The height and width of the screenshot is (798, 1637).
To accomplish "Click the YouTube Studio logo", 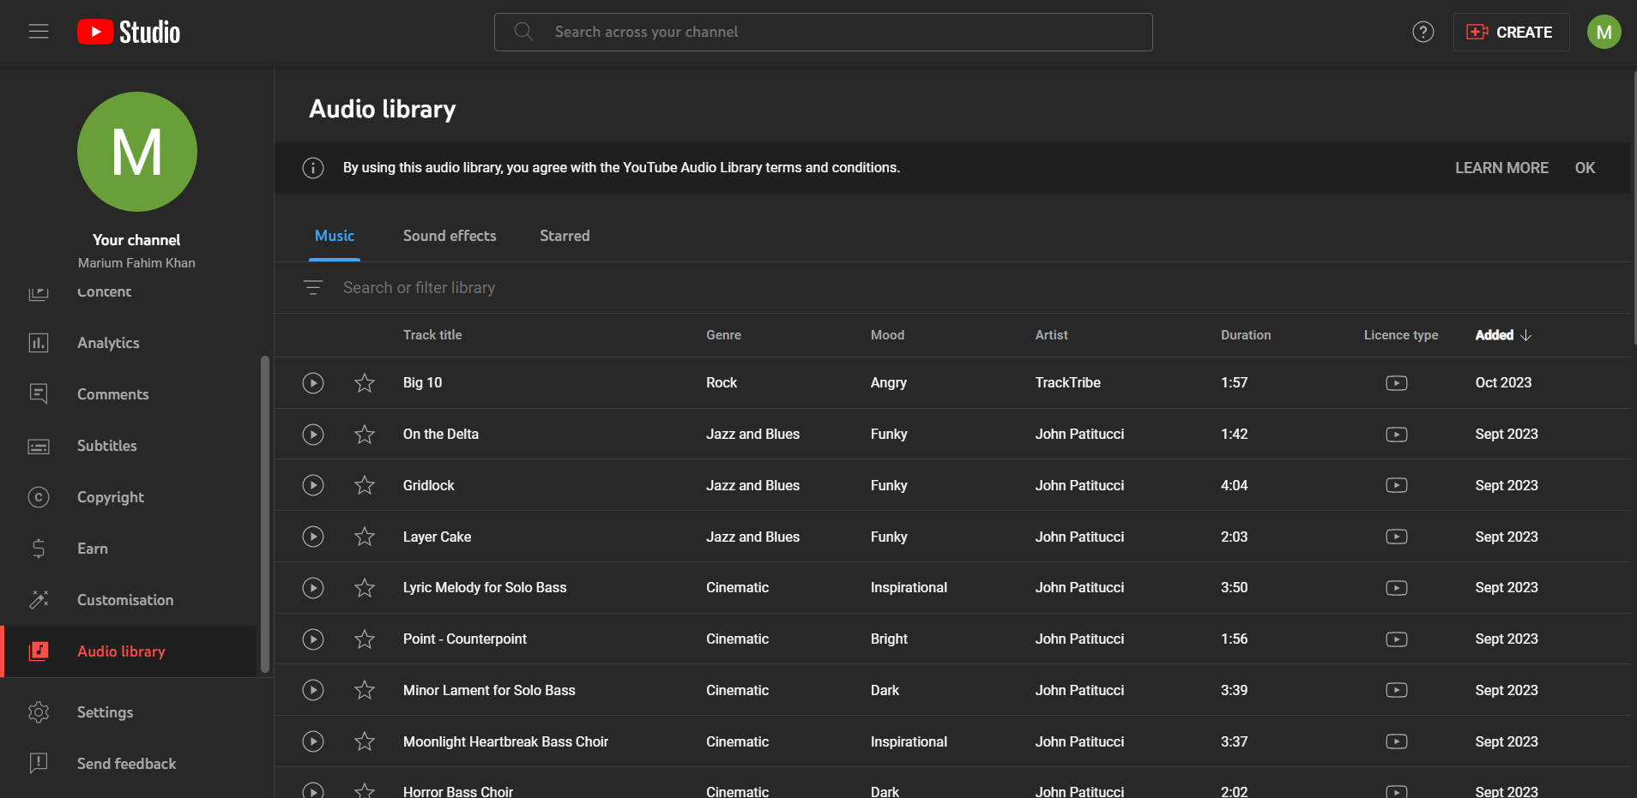I will tap(129, 32).
